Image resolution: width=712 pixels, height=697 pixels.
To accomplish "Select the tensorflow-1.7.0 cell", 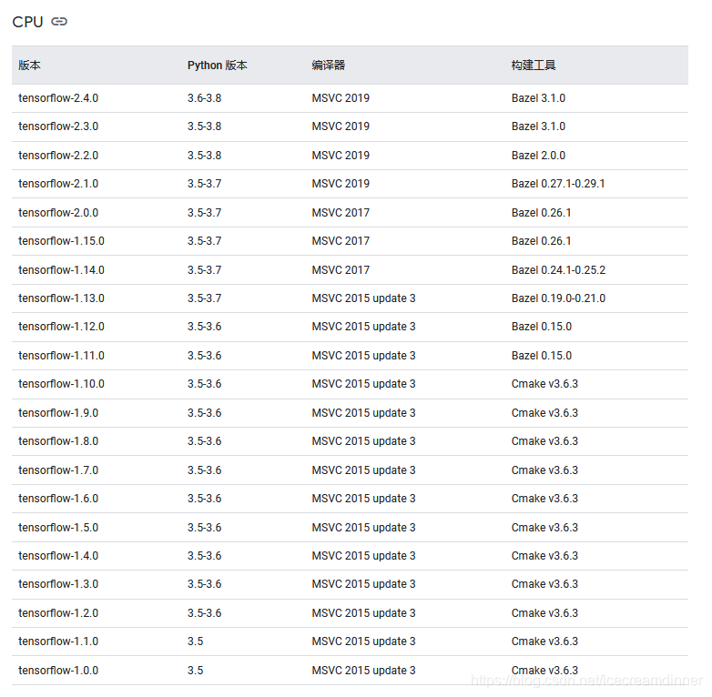I will (x=58, y=470).
